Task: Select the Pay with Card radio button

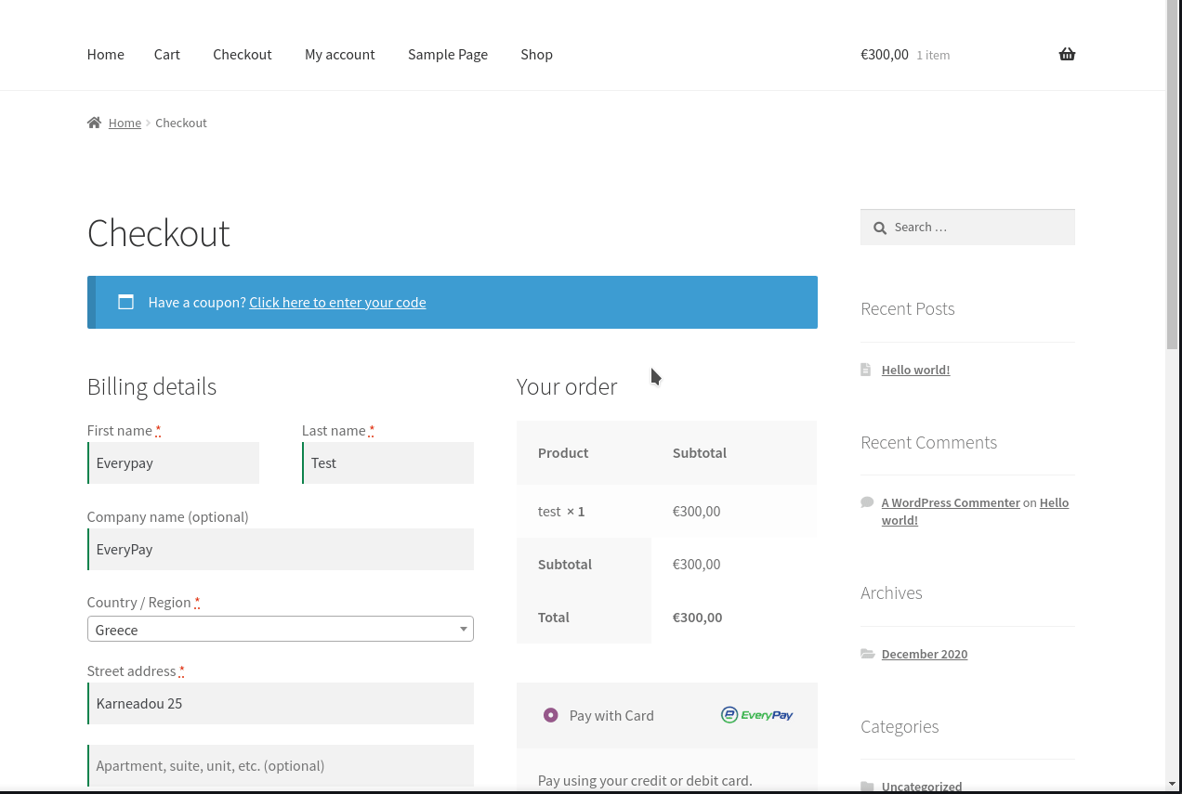Action: click(551, 715)
